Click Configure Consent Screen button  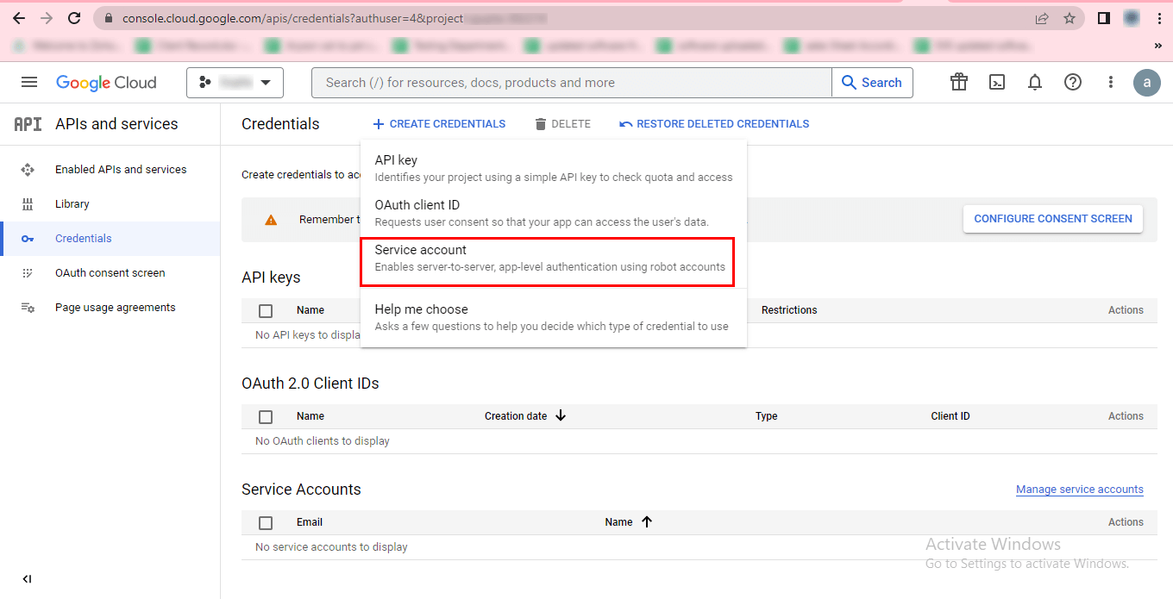coord(1052,219)
